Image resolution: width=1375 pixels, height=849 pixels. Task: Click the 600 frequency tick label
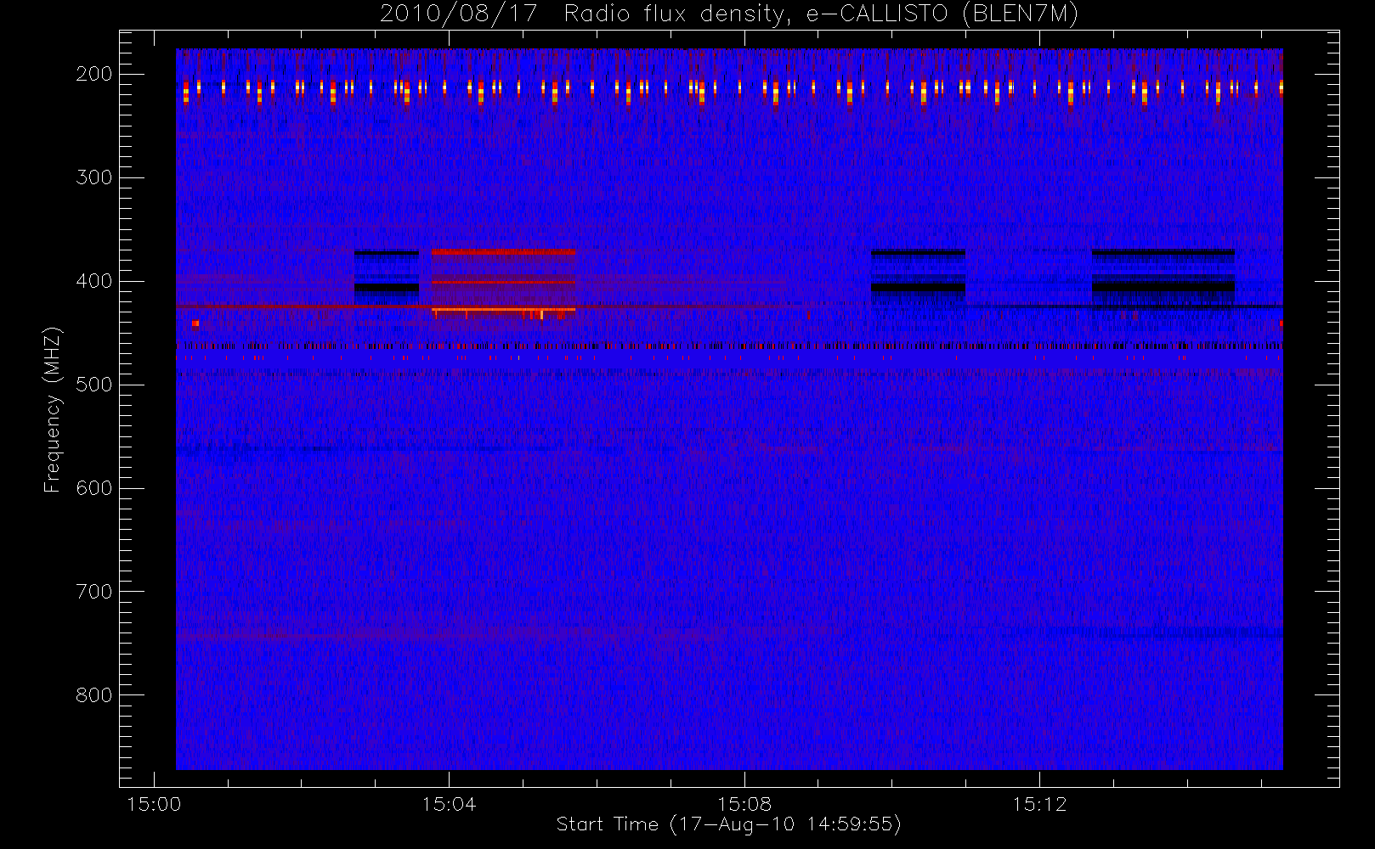[93, 488]
